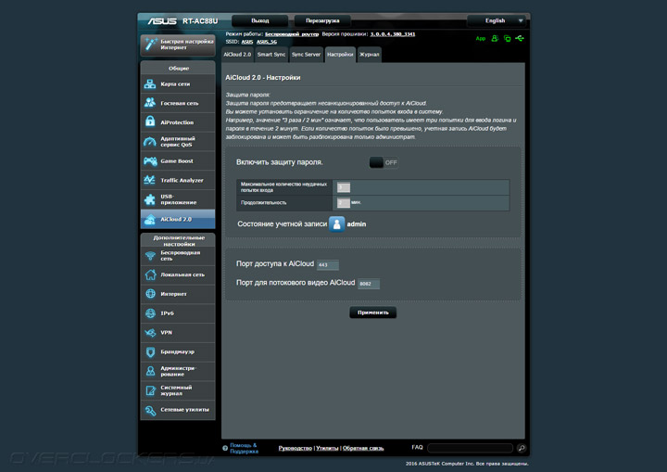Click the Беспроводной роутер mode link
The image size is (667, 472).
click(292, 34)
